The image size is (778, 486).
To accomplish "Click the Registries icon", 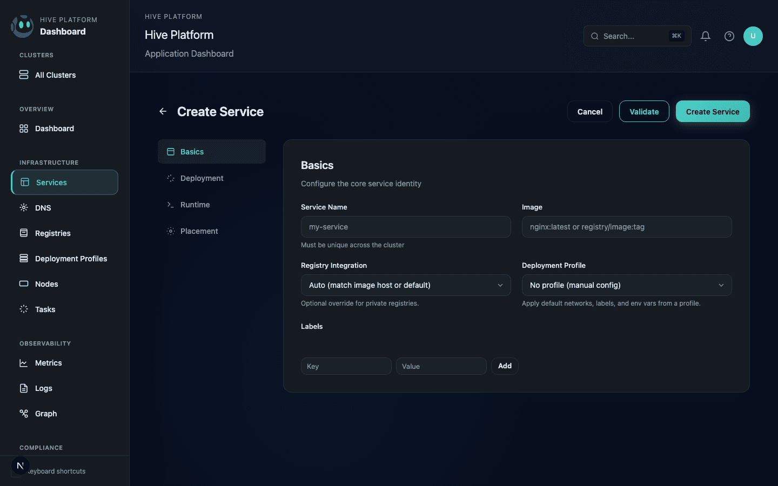I will 24,233.
